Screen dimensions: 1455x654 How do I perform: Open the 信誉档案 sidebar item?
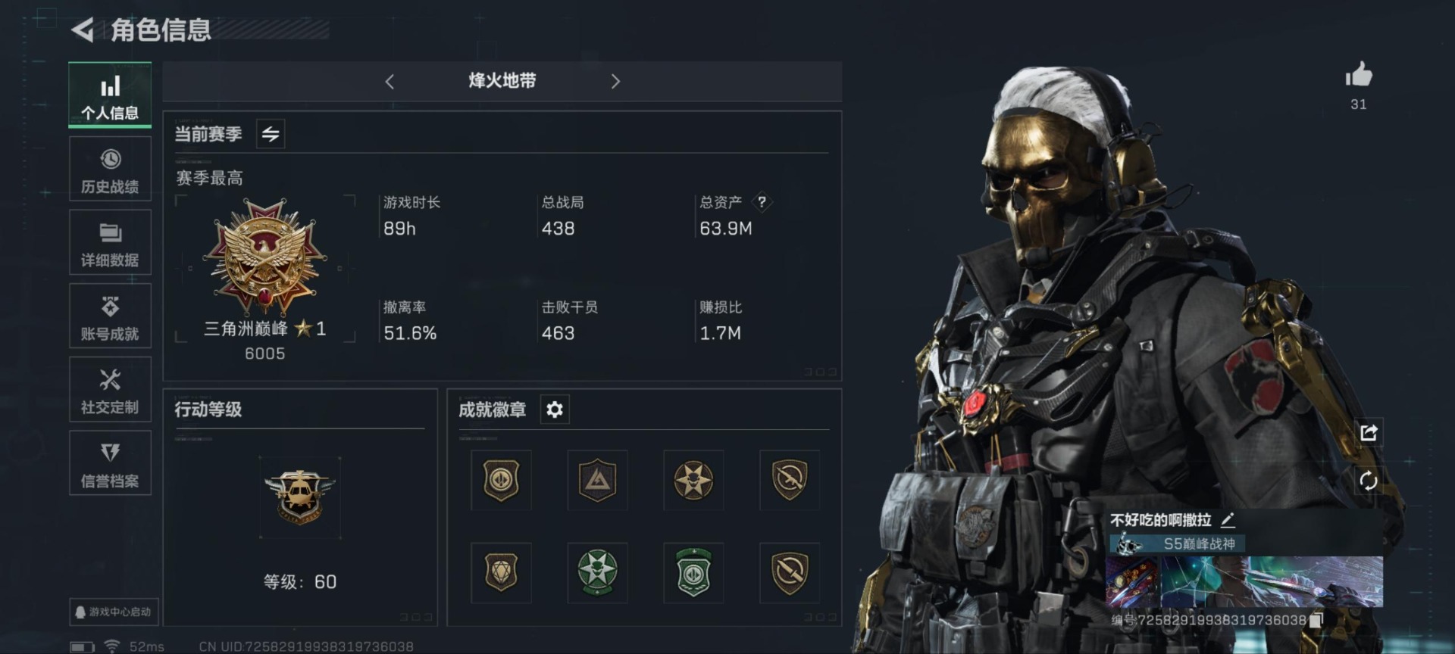[110, 463]
